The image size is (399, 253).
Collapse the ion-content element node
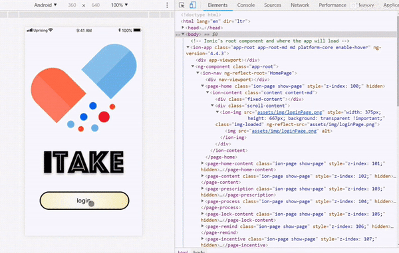(207, 92)
